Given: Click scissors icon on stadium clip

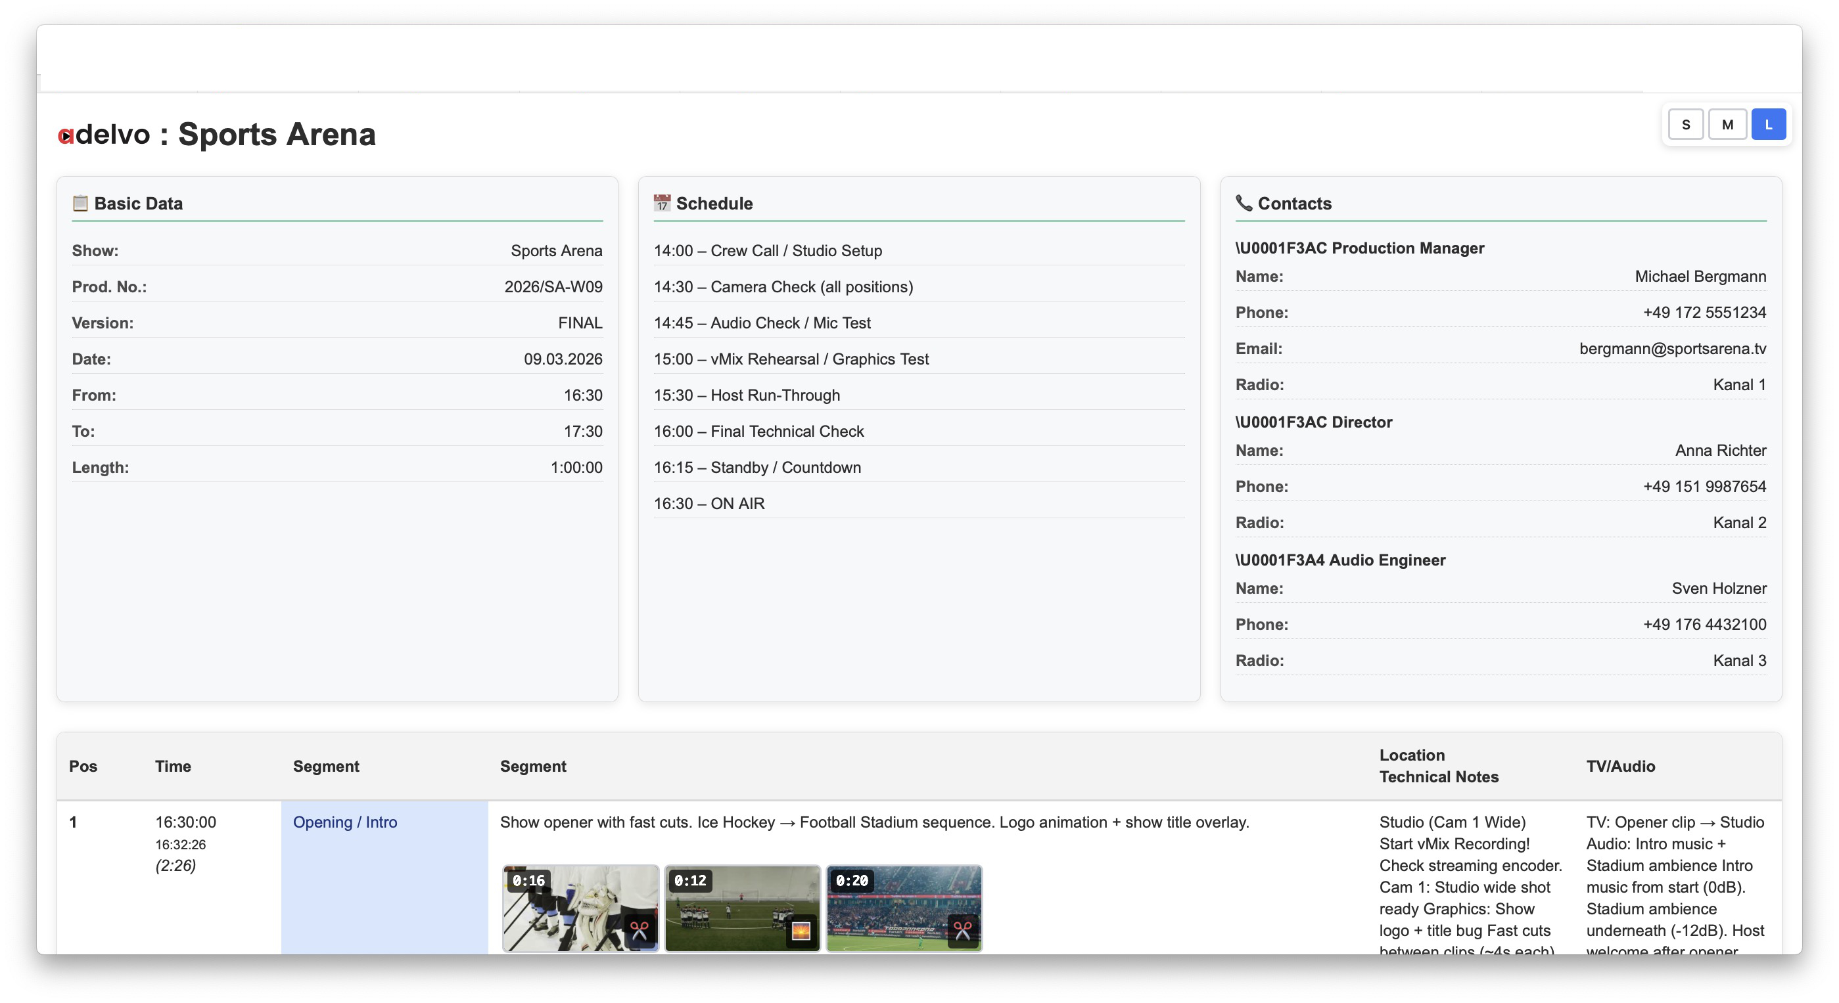Looking at the screenshot, I should [x=962, y=929].
